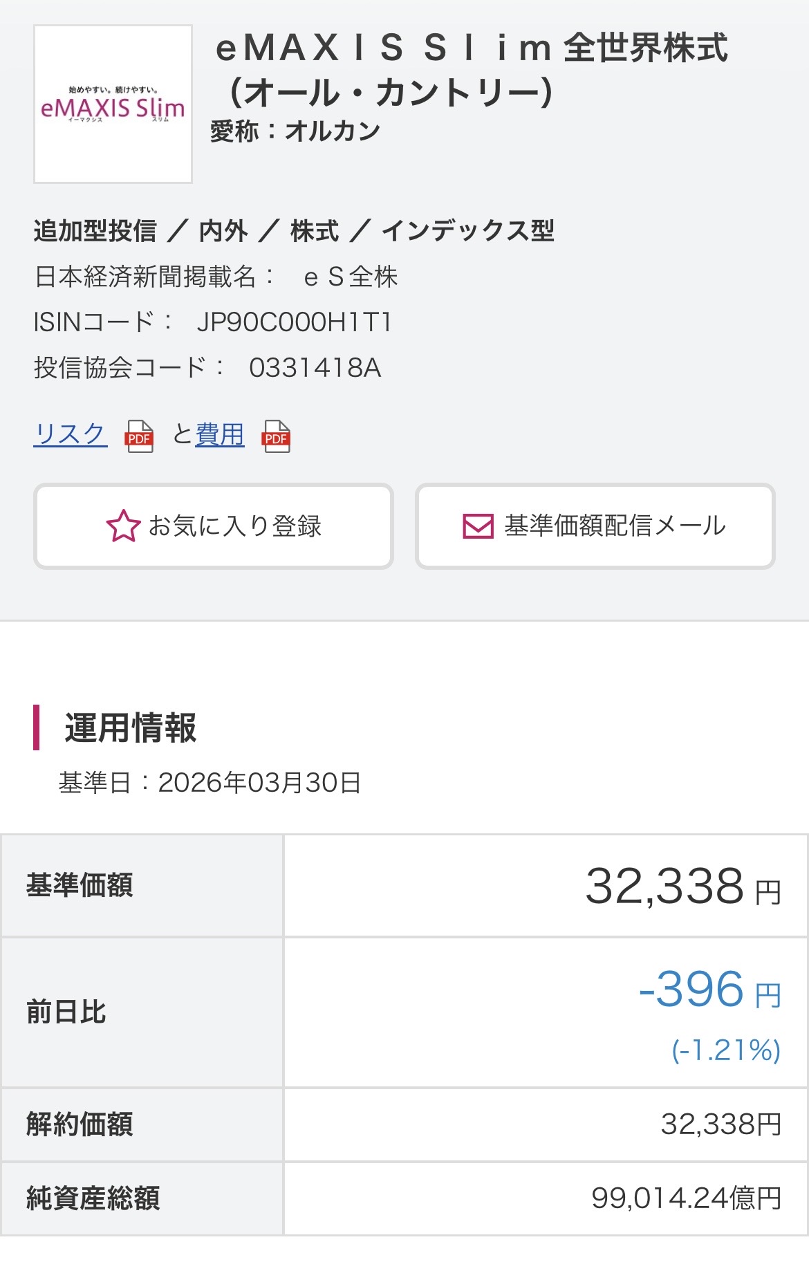Click the 愛称:オルカン nickname text
Viewport: 809px width, 1280px height.
[295, 131]
